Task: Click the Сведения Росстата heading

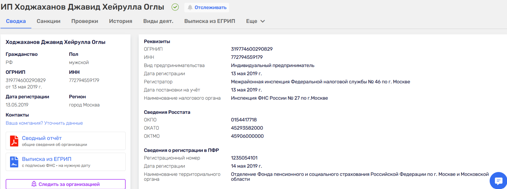Action: pyautogui.click(x=167, y=112)
